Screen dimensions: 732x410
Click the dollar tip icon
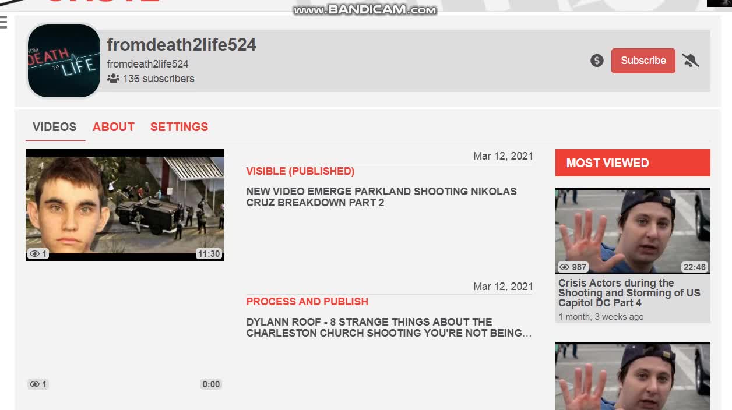(x=597, y=61)
